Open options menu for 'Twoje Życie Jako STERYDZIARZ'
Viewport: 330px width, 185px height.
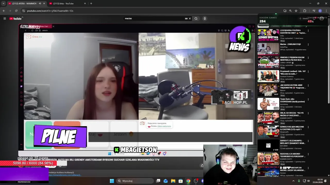[308, 100]
